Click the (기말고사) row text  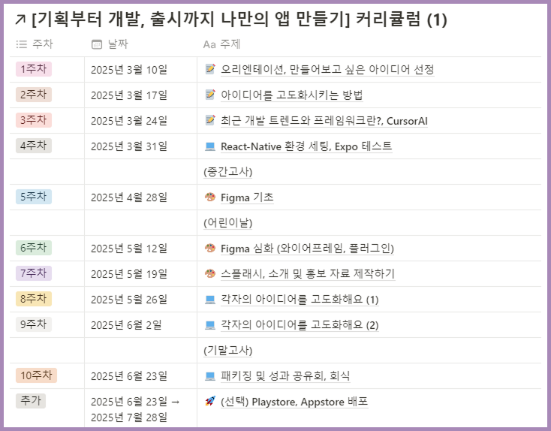[227, 351]
